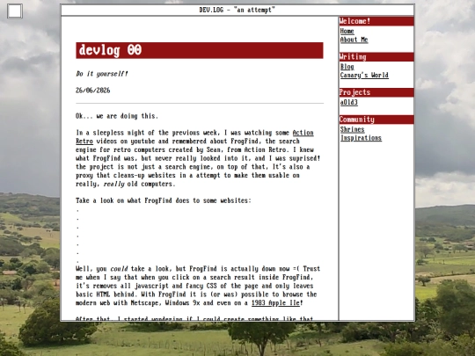This screenshot has width=475, height=356.
Task: Click 'Take a look on what FrogFind does' line
Action: (164, 200)
